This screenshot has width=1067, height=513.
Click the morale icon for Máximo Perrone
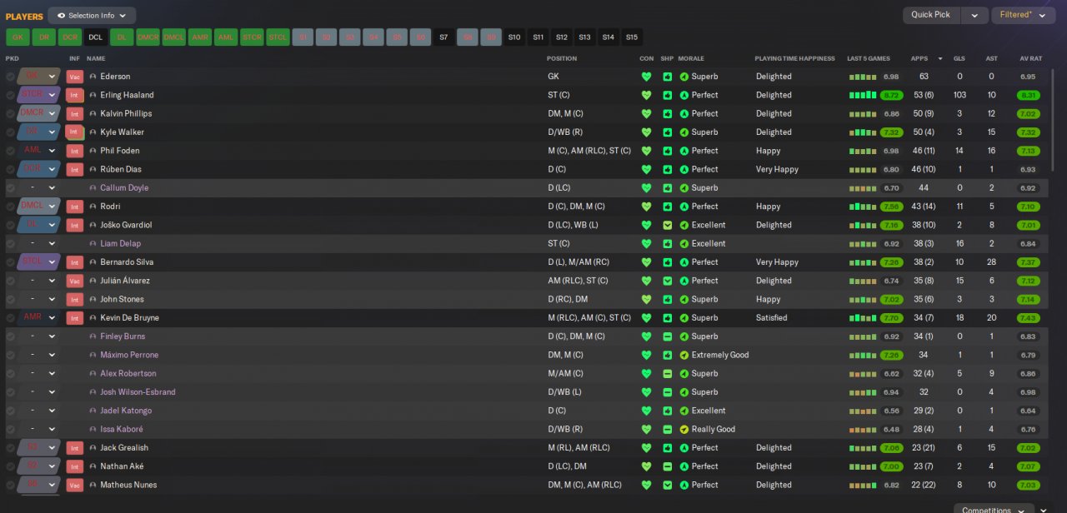pos(684,355)
